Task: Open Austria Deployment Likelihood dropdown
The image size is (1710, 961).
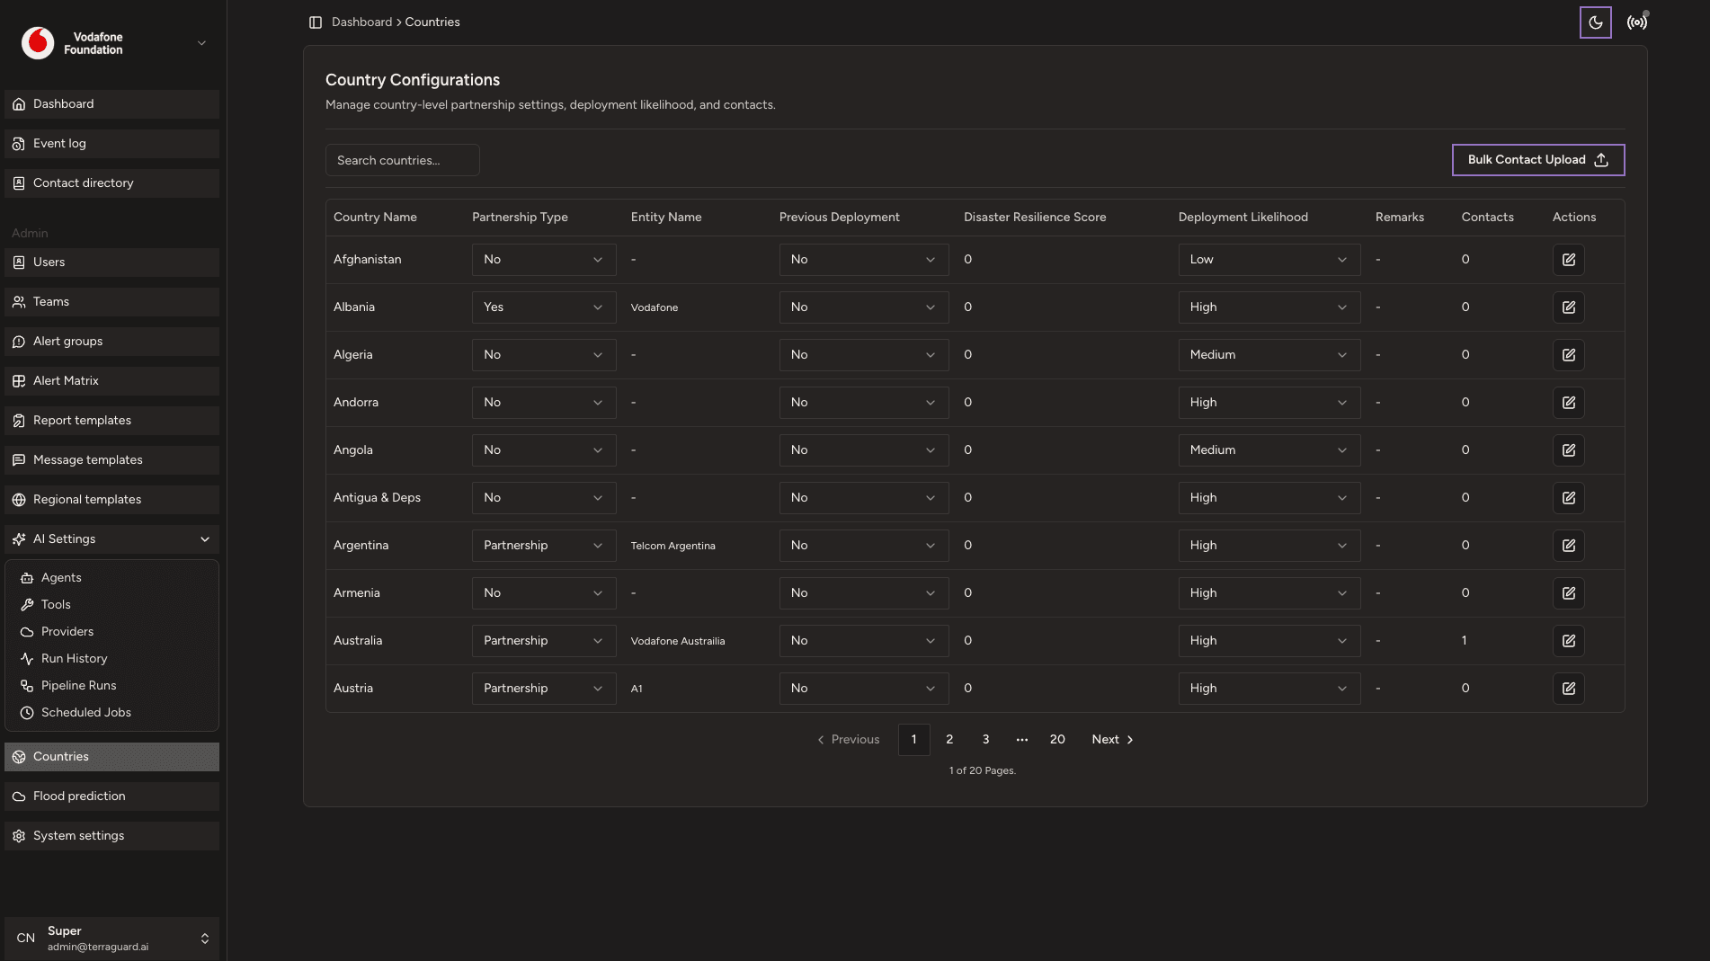Action: click(x=1269, y=689)
